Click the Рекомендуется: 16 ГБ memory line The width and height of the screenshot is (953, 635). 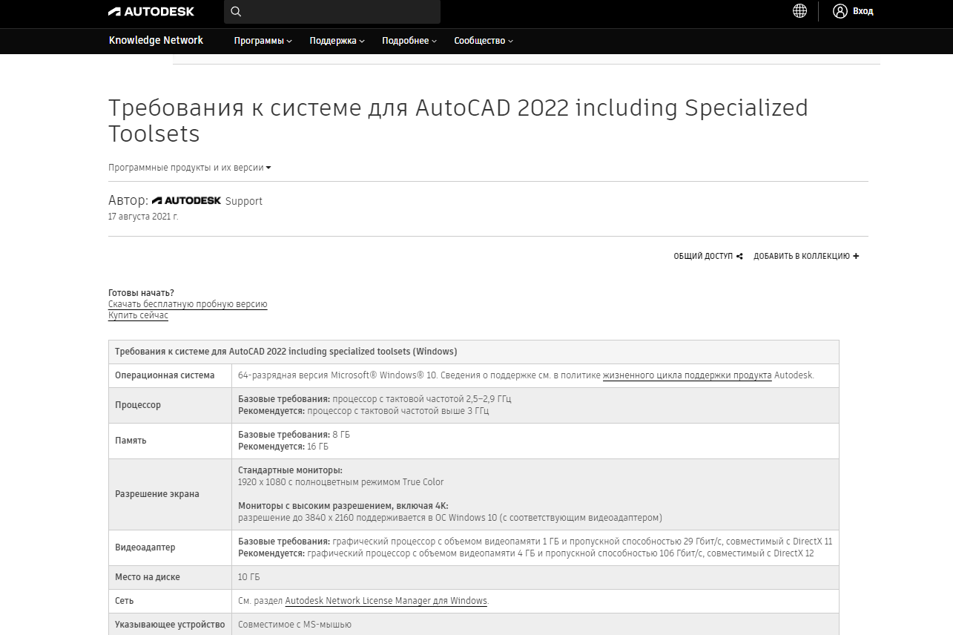coord(283,447)
